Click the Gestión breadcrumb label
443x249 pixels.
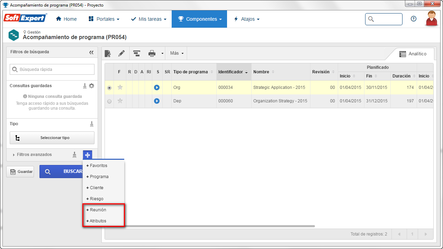[34, 32]
